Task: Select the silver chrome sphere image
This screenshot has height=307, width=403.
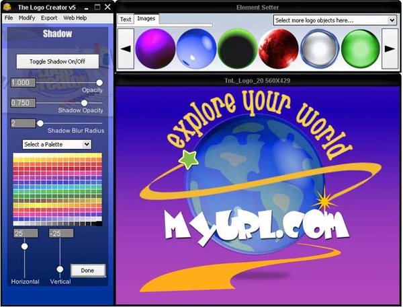Action: (x=320, y=48)
